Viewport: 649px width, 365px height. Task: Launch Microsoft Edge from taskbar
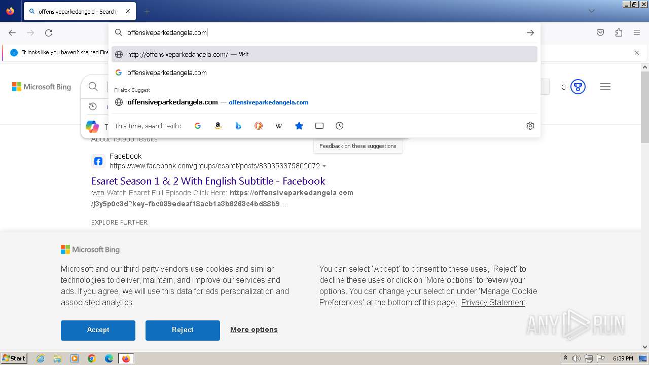(x=109, y=358)
